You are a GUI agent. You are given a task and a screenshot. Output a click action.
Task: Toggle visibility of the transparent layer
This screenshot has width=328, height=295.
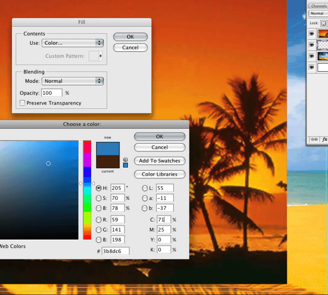point(312,45)
